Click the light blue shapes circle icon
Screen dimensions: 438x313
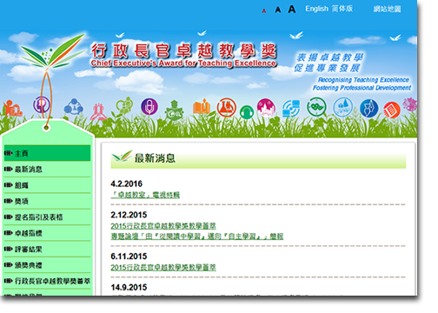343,107
